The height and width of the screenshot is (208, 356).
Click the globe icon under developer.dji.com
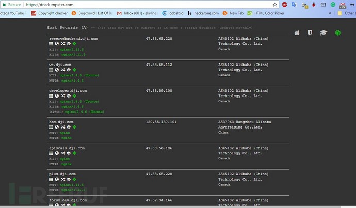click(57, 96)
